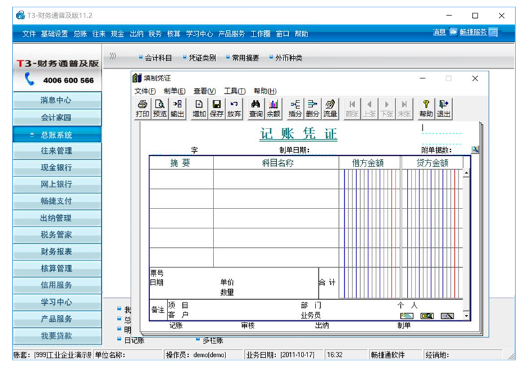This screenshot has height=375, width=527.
Task: Click the 插分 (Insert entry) icon
Action: click(x=295, y=108)
